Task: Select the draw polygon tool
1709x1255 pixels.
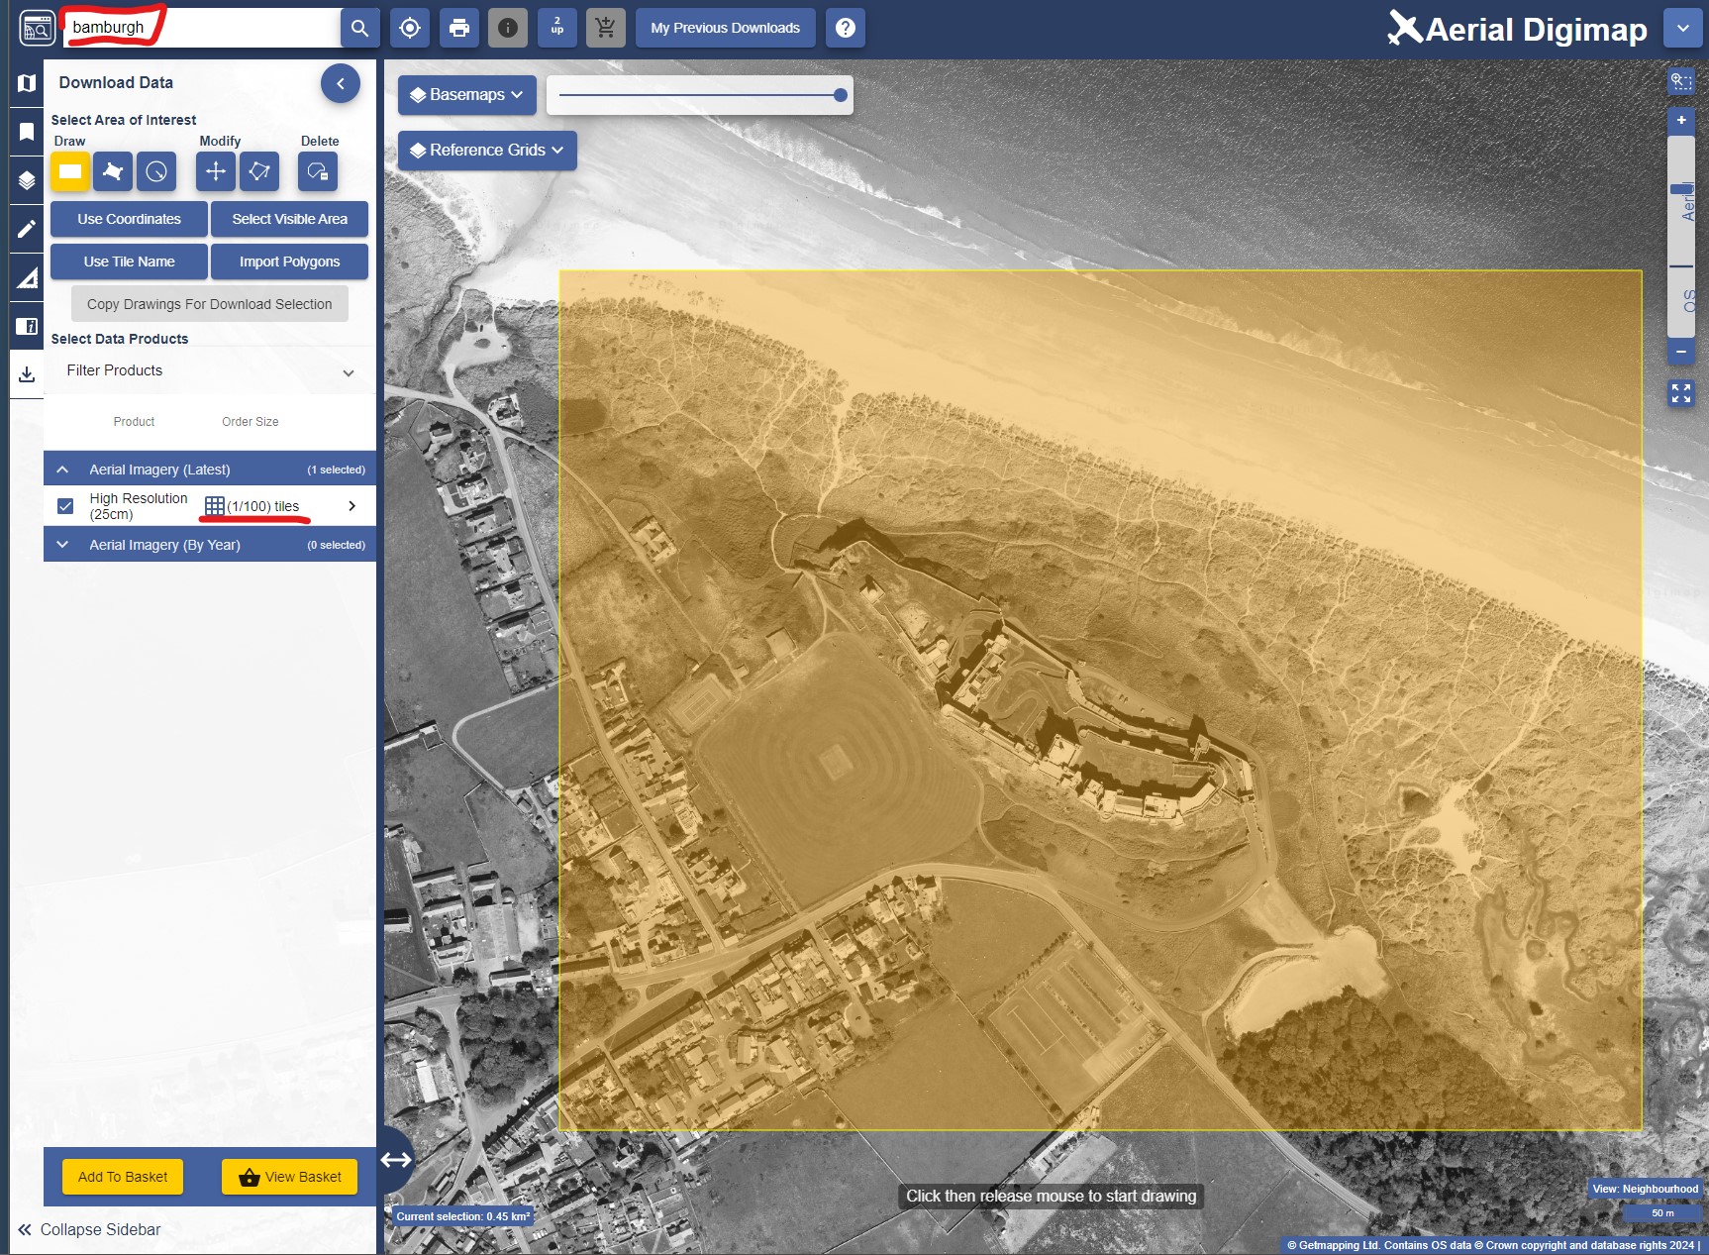Action: click(113, 171)
